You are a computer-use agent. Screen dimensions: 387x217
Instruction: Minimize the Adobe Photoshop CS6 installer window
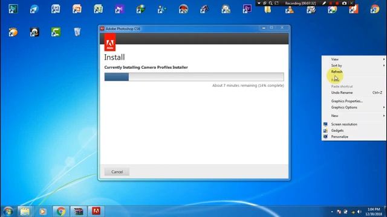pyautogui.click(x=264, y=28)
